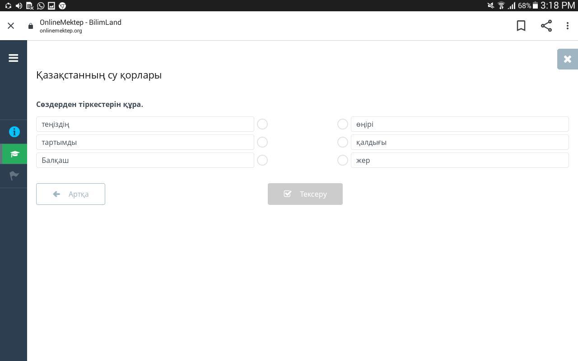Screen dimensions: 578x361
Task: Close the browser tab with X
Action: (x=11, y=26)
